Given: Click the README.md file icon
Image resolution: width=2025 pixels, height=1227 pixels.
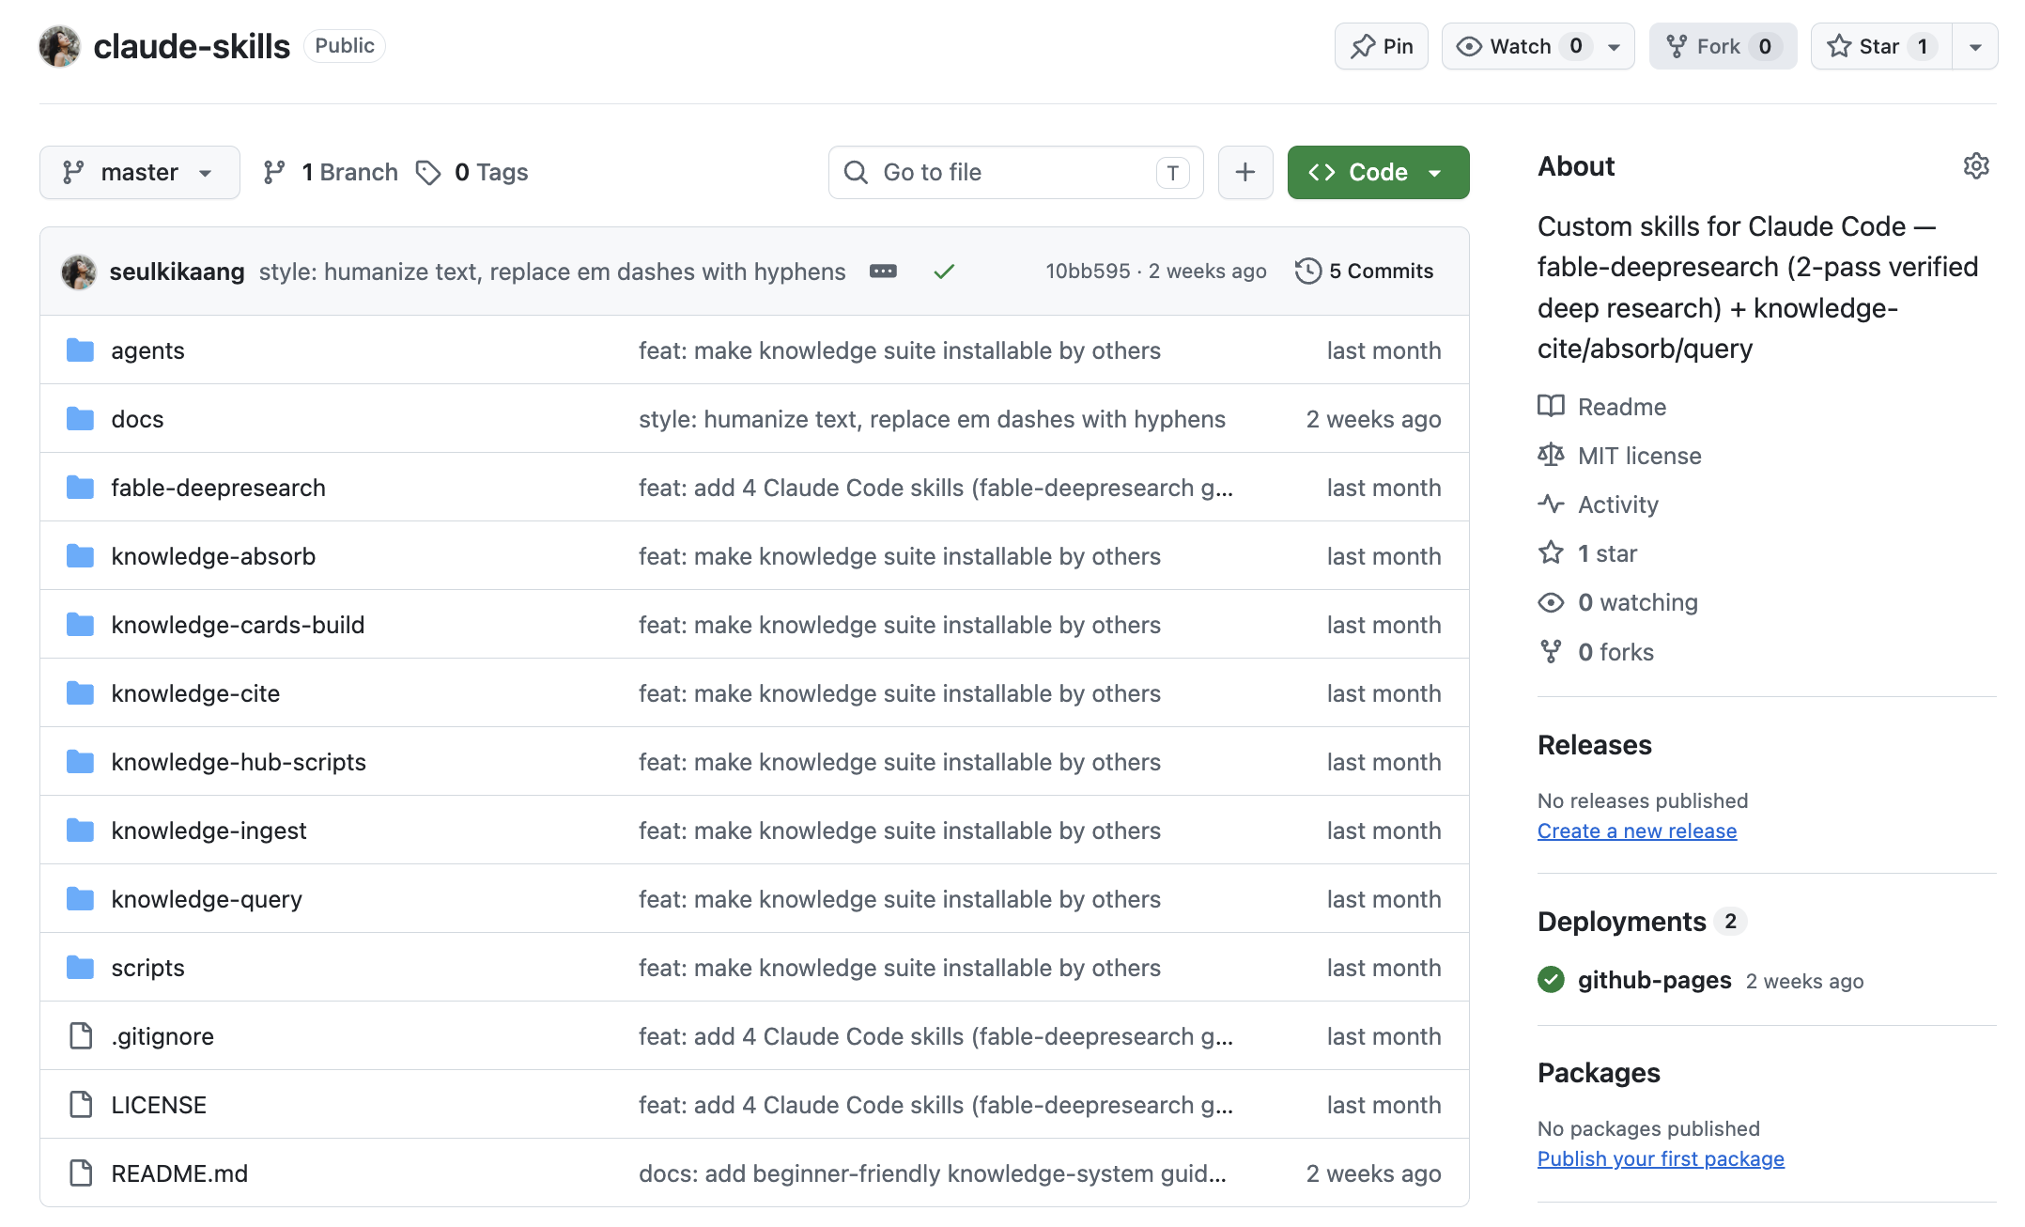Looking at the screenshot, I should (x=81, y=1173).
